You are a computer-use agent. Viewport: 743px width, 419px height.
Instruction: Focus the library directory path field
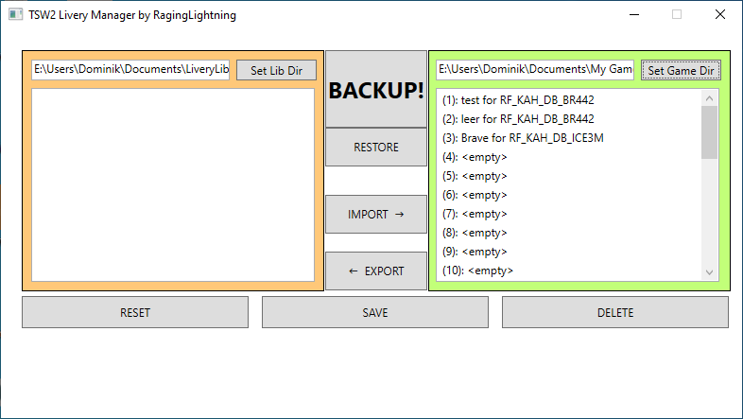(130, 70)
